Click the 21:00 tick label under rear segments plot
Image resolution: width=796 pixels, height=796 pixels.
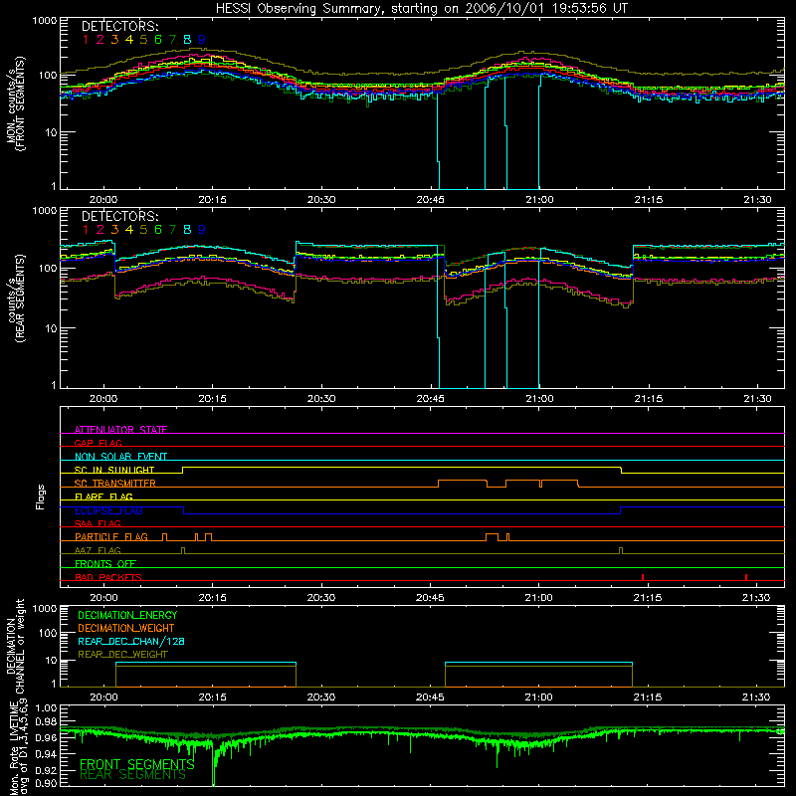[539, 399]
